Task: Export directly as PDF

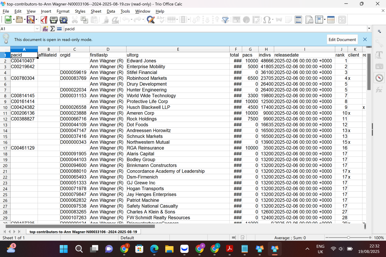Action: click(44, 20)
